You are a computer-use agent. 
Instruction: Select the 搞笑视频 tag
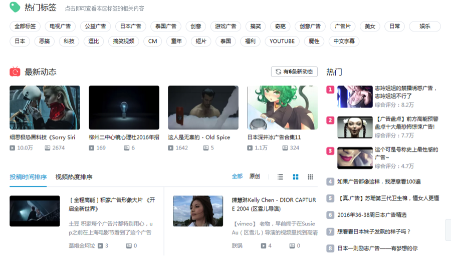click(x=124, y=41)
